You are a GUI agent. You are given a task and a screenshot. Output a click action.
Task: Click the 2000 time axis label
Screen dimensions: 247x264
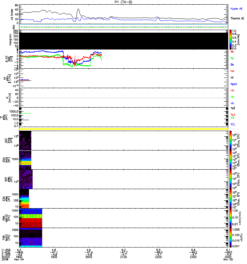coord(89,257)
